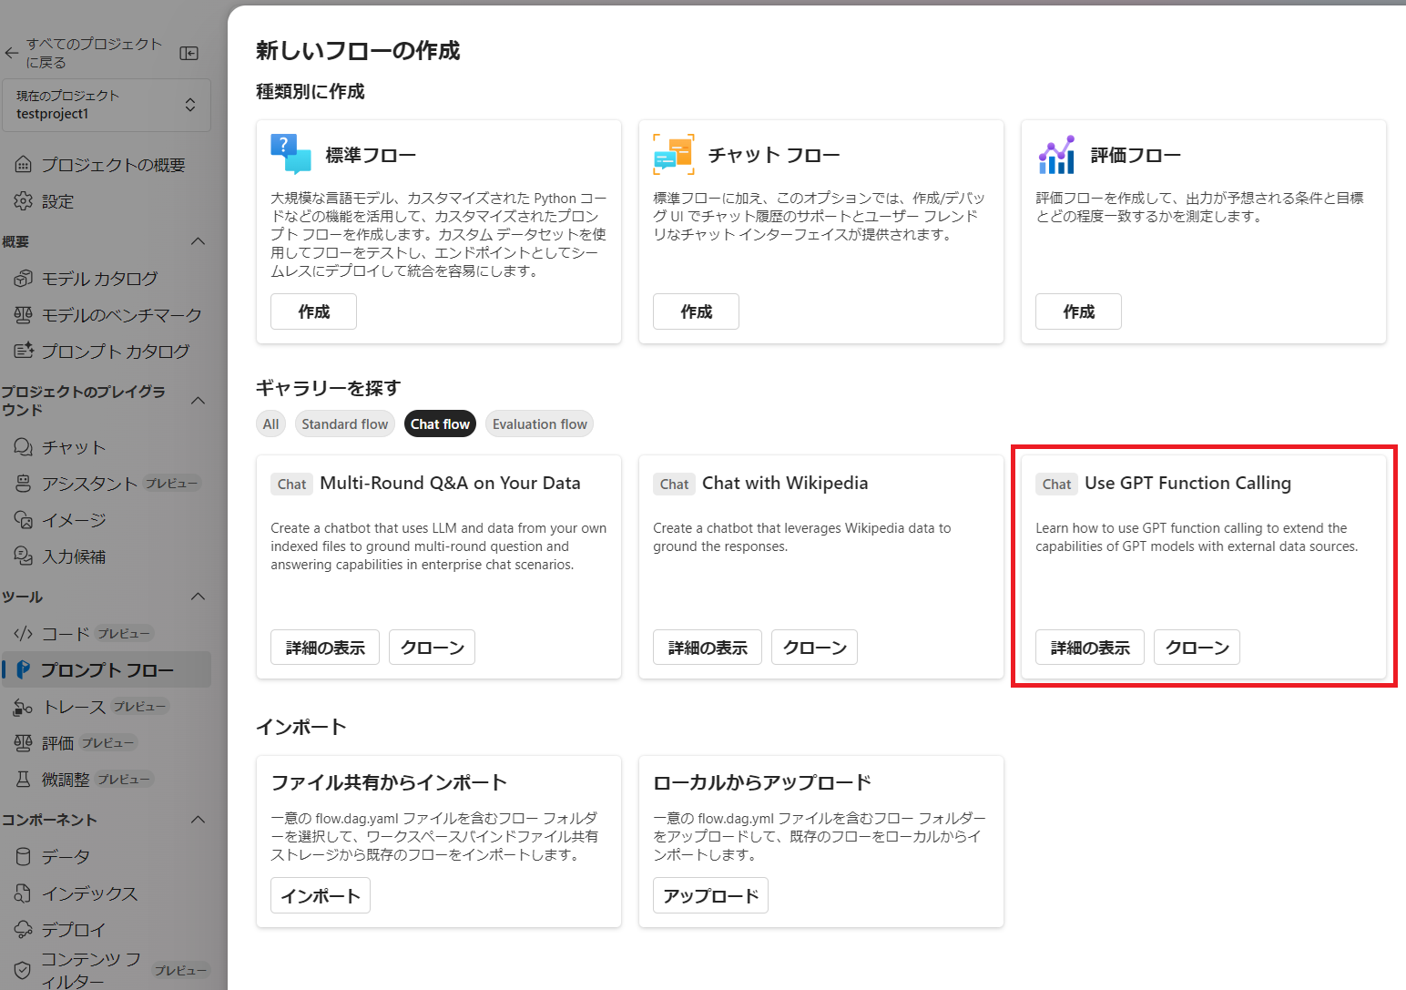The height and width of the screenshot is (990, 1406).
Task: View details of Chat with Wikipedia
Action: click(708, 648)
